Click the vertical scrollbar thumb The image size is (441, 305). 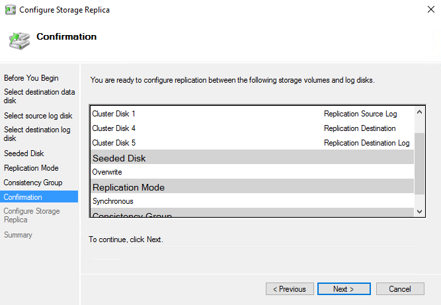[419, 163]
